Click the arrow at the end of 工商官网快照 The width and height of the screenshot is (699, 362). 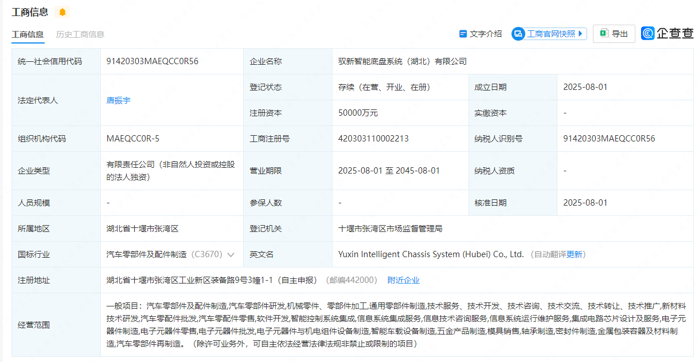pyautogui.click(x=581, y=34)
